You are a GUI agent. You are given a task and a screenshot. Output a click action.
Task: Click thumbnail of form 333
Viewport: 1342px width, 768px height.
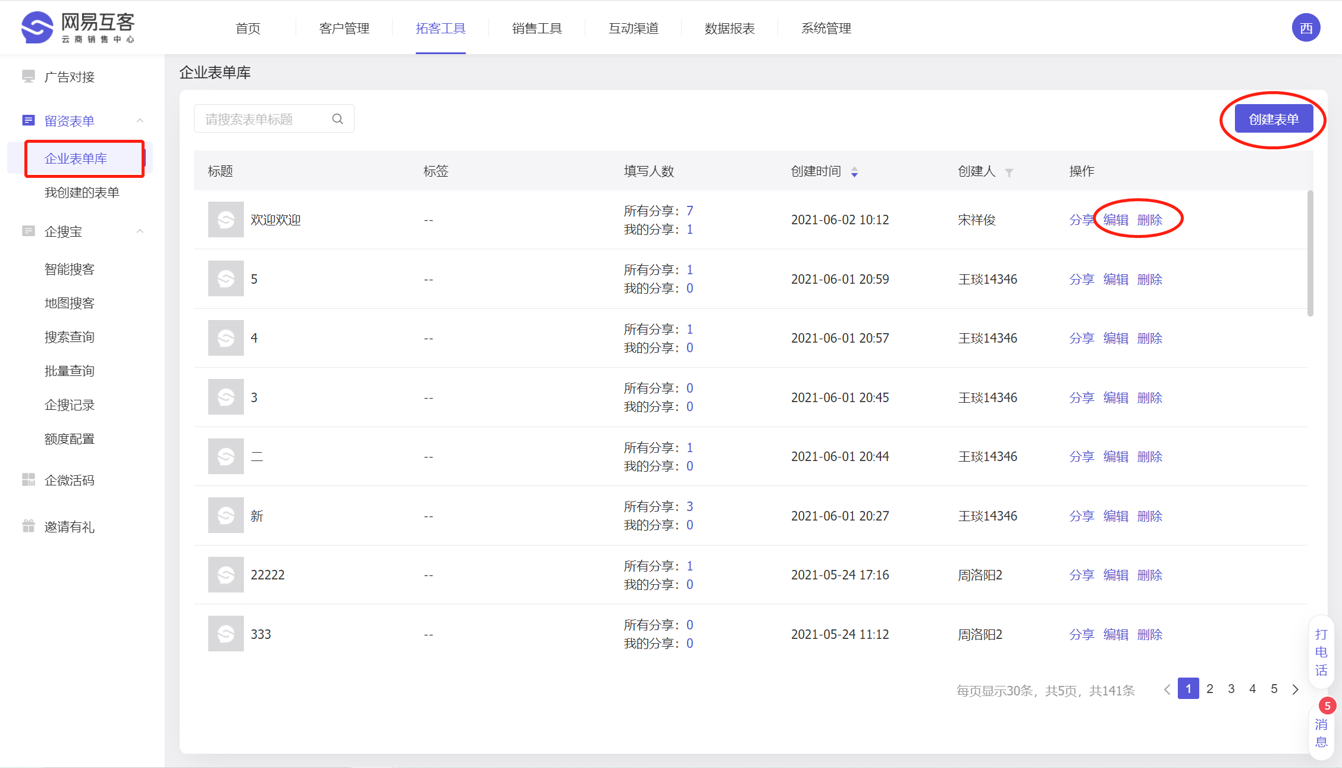tap(226, 634)
